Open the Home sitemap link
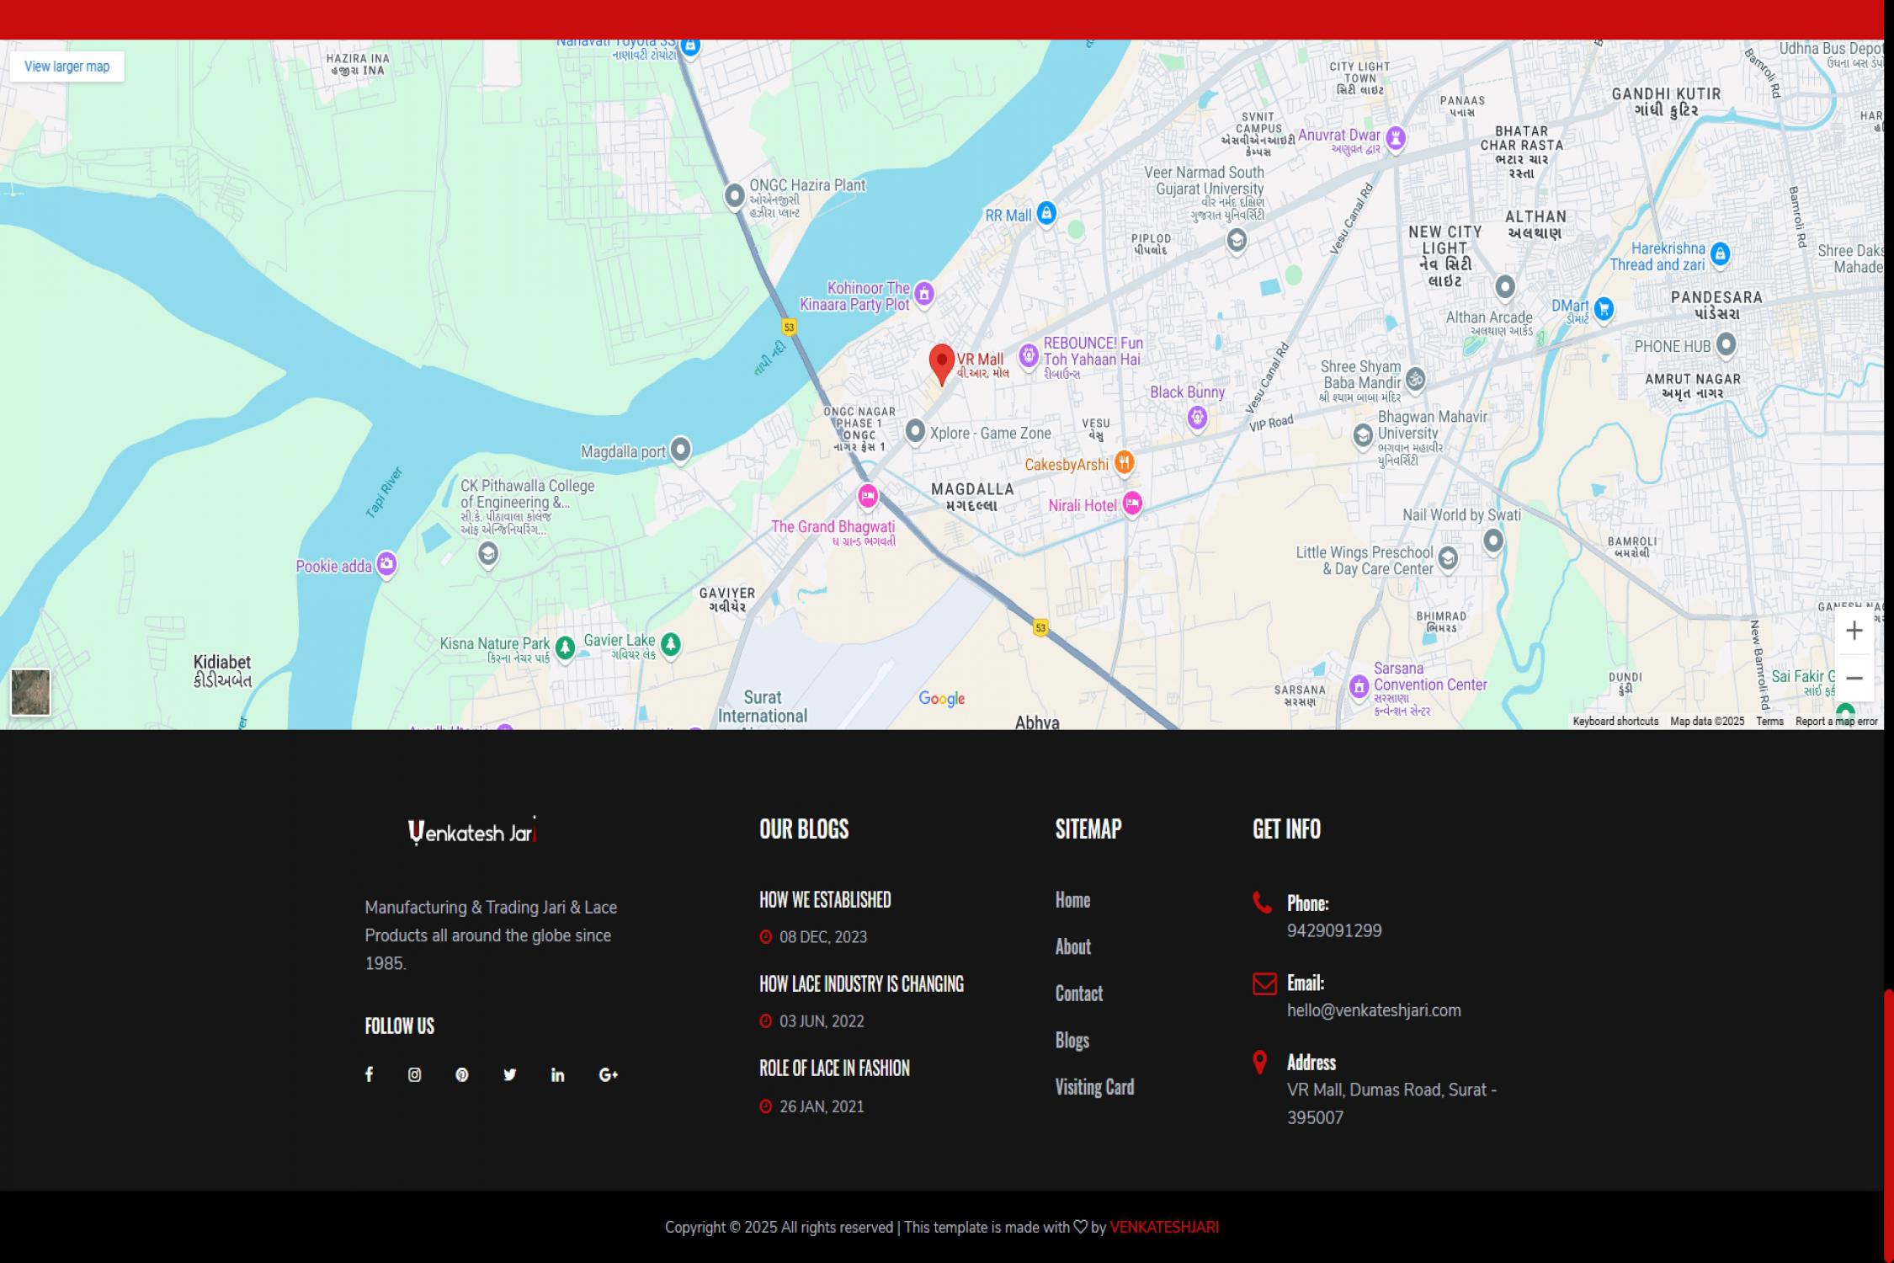Viewport: 1894px width, 1263px height. [1072, 900]
